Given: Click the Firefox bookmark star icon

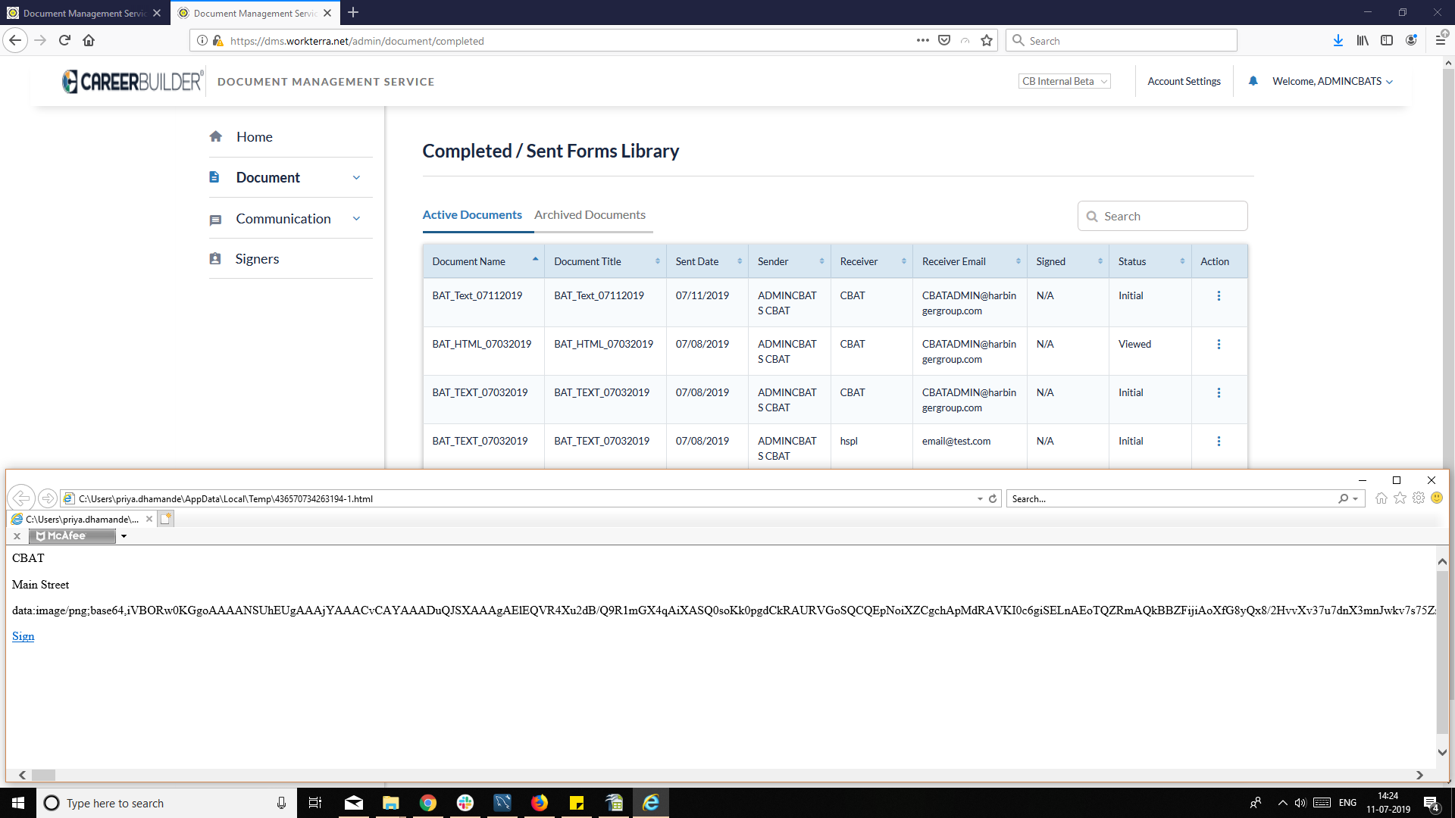Looking at the screenshot, I should point(986,41).
